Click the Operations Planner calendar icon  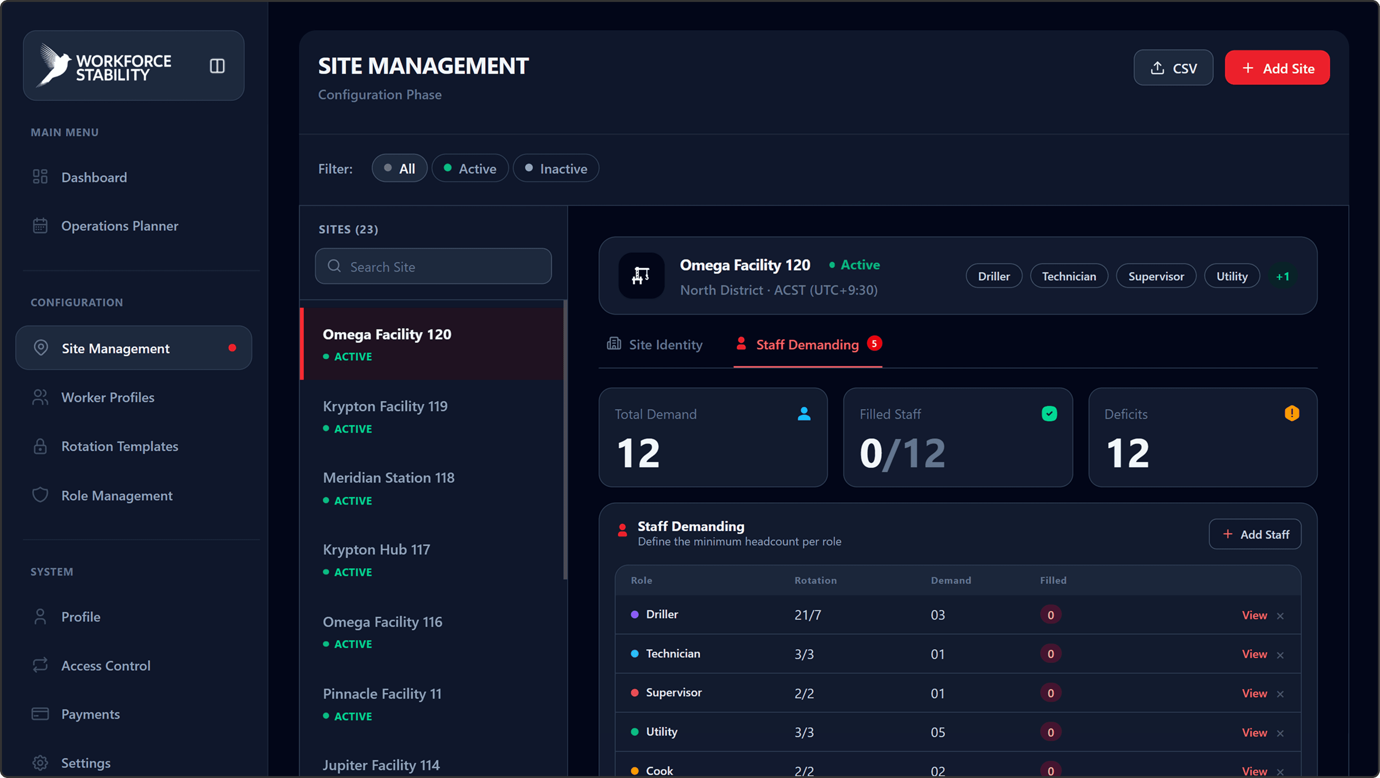40,225
